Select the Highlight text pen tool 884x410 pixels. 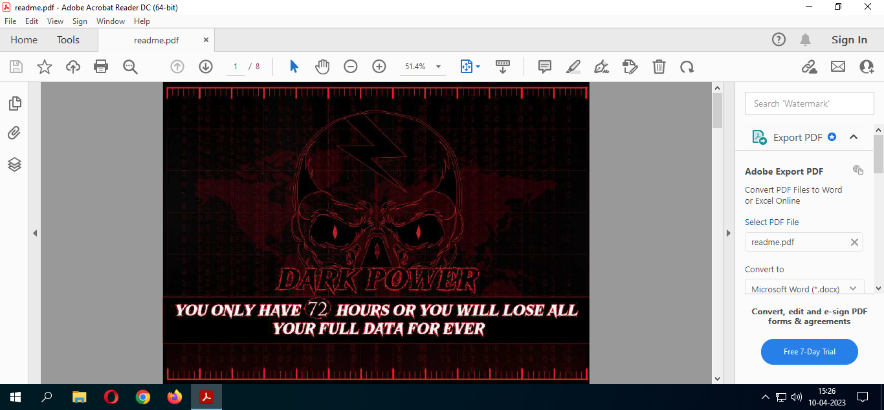tap(573, 67)
